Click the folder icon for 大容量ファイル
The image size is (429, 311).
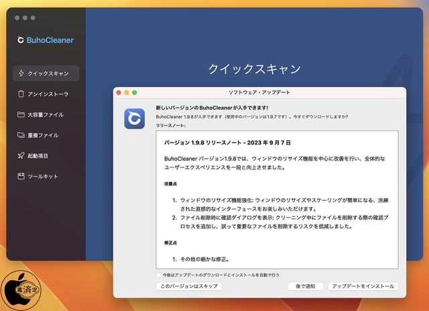point(21,114)
